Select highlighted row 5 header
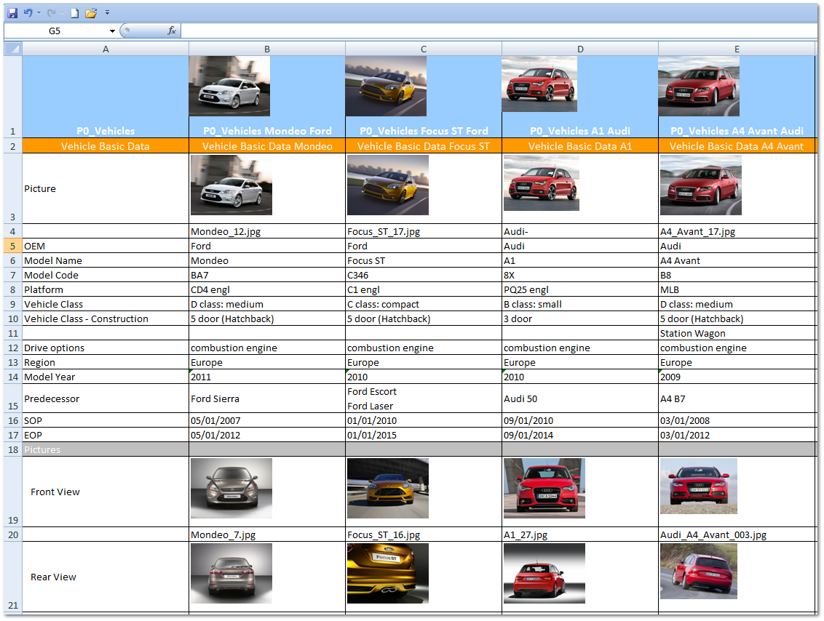824x621 pixels. 12,247
